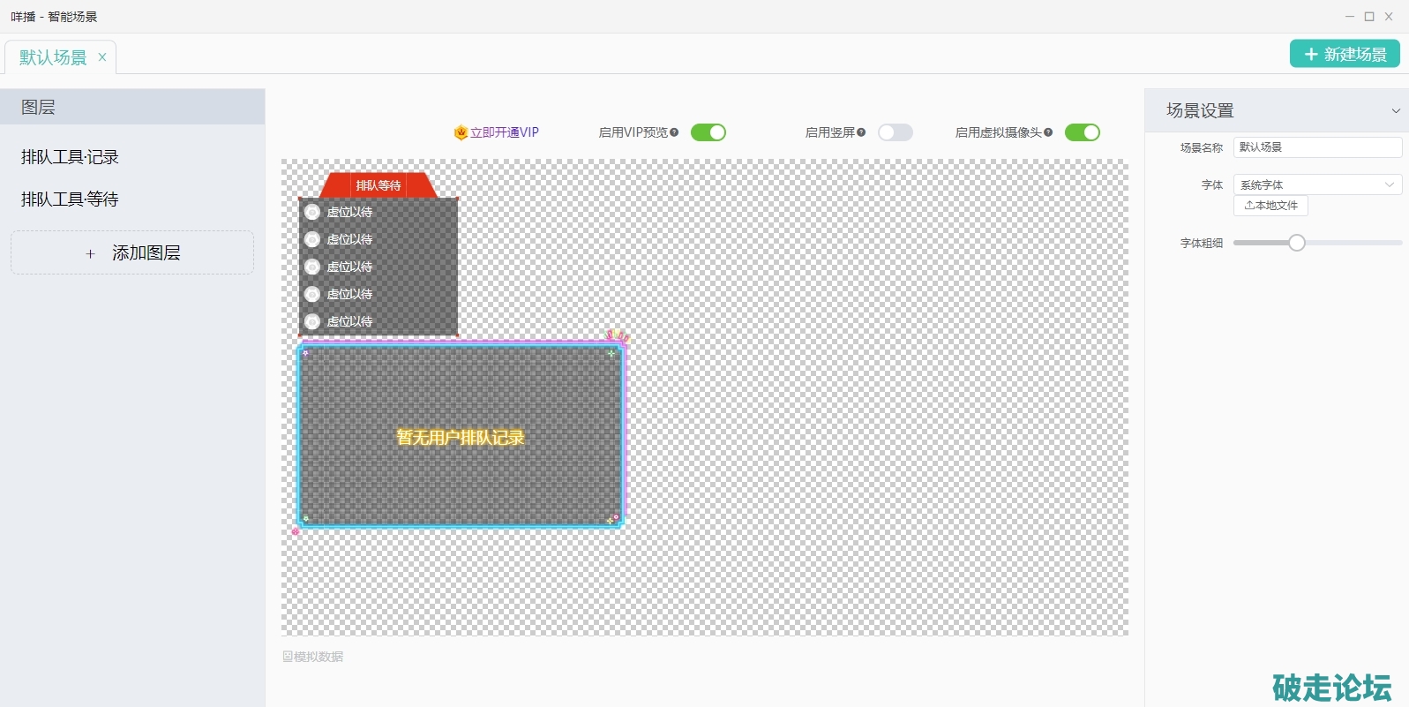Image resolution: width=1409 pixels, height=707 pixels.
Task: Disable the 启用VIP预览 switch
Action: coord(708,132)
